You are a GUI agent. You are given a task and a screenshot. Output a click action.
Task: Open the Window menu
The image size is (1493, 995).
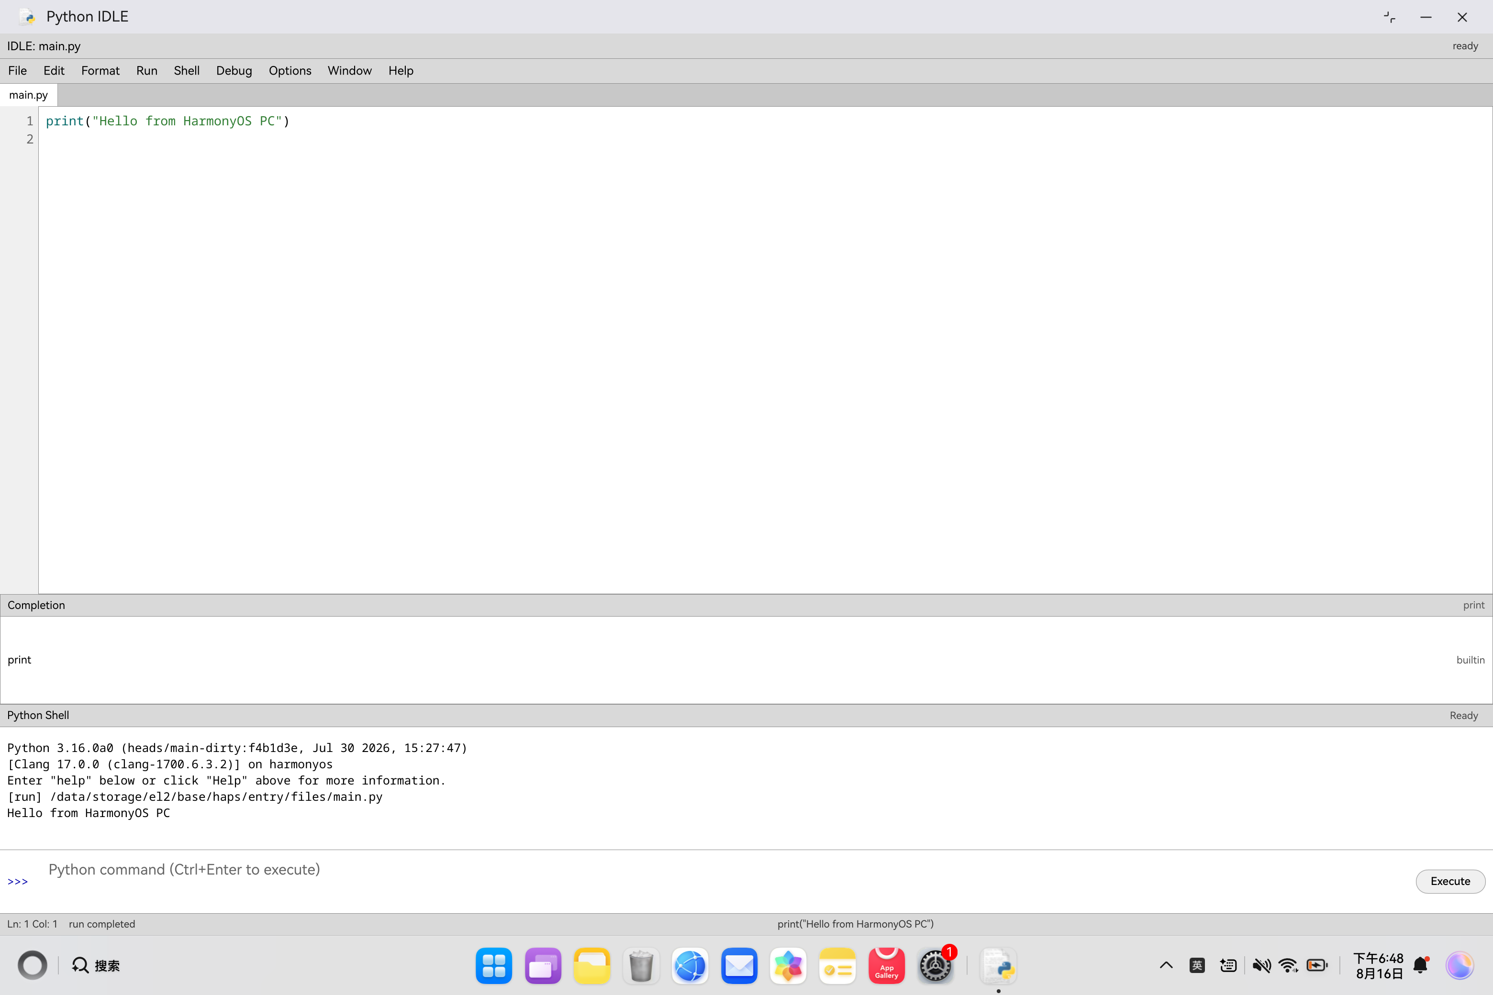[x=349, y=70]
